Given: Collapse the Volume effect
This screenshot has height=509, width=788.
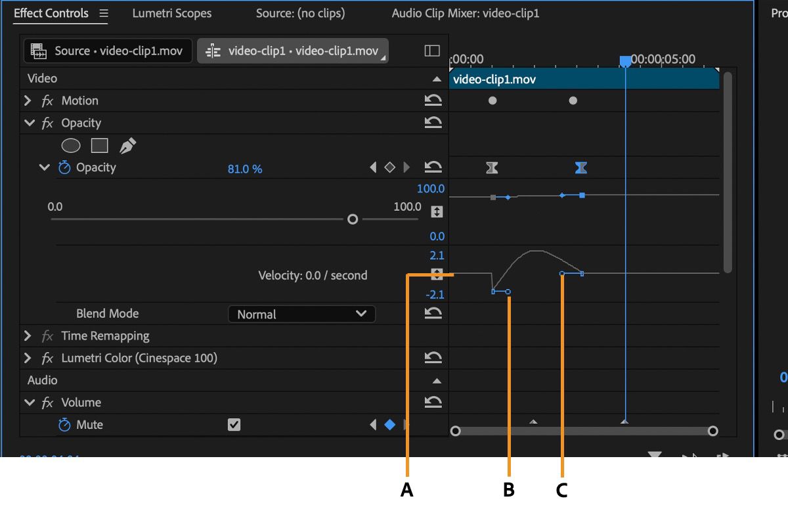Looking at the screenshot, I should click(29, 403).
